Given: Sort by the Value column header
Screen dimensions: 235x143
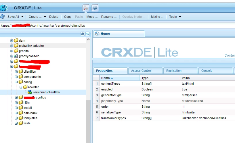Looking at the screenshot, I should 207,78.
